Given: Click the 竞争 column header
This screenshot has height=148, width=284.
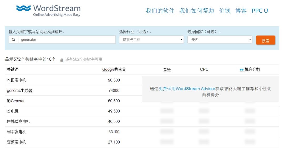Looking at the screenshot, I should 167,70.
